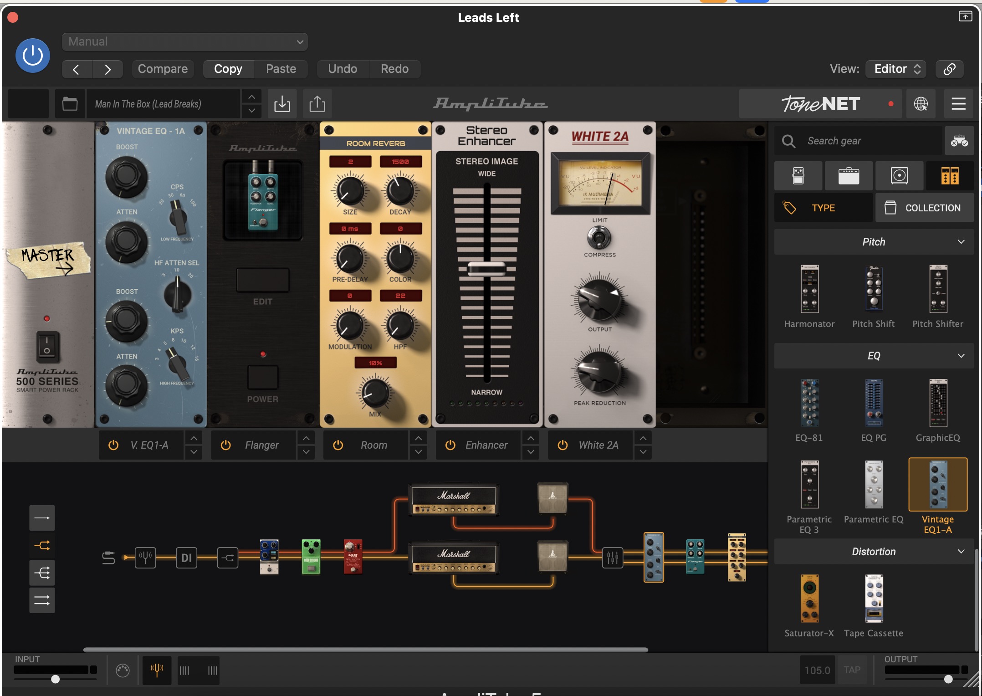Step to previous preset with up arrow

[x=251, y=97]
